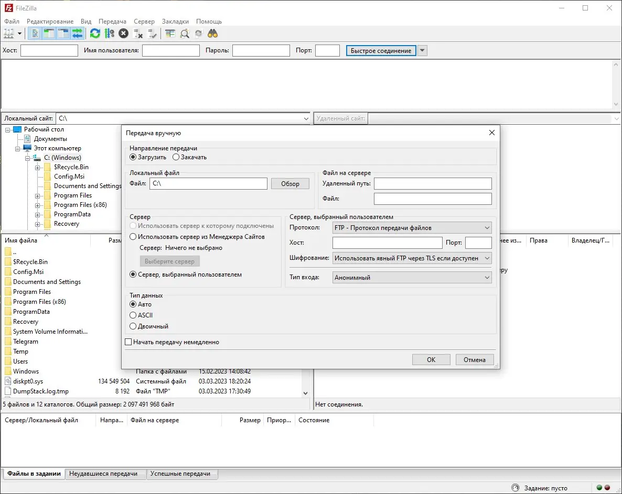This screenshot has height=494, width=622.
Task: Click the Пароль input field
Action: tap(261, 51)
